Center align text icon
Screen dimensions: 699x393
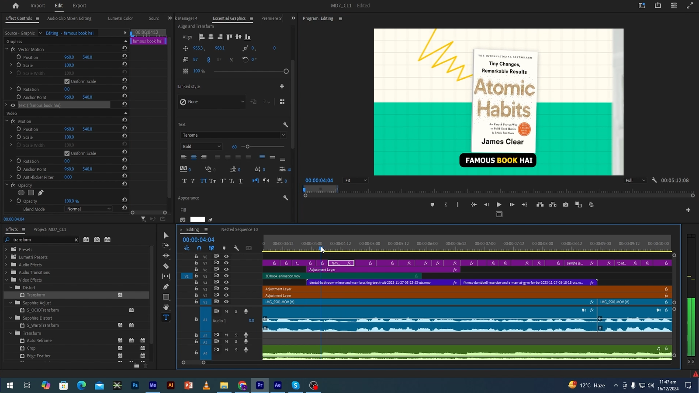tap(194, 158)
